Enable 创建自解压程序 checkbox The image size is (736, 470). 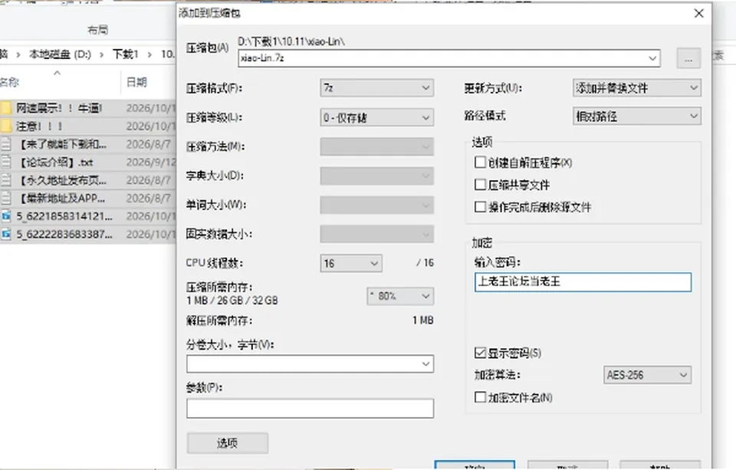click(x=480, y=163)
